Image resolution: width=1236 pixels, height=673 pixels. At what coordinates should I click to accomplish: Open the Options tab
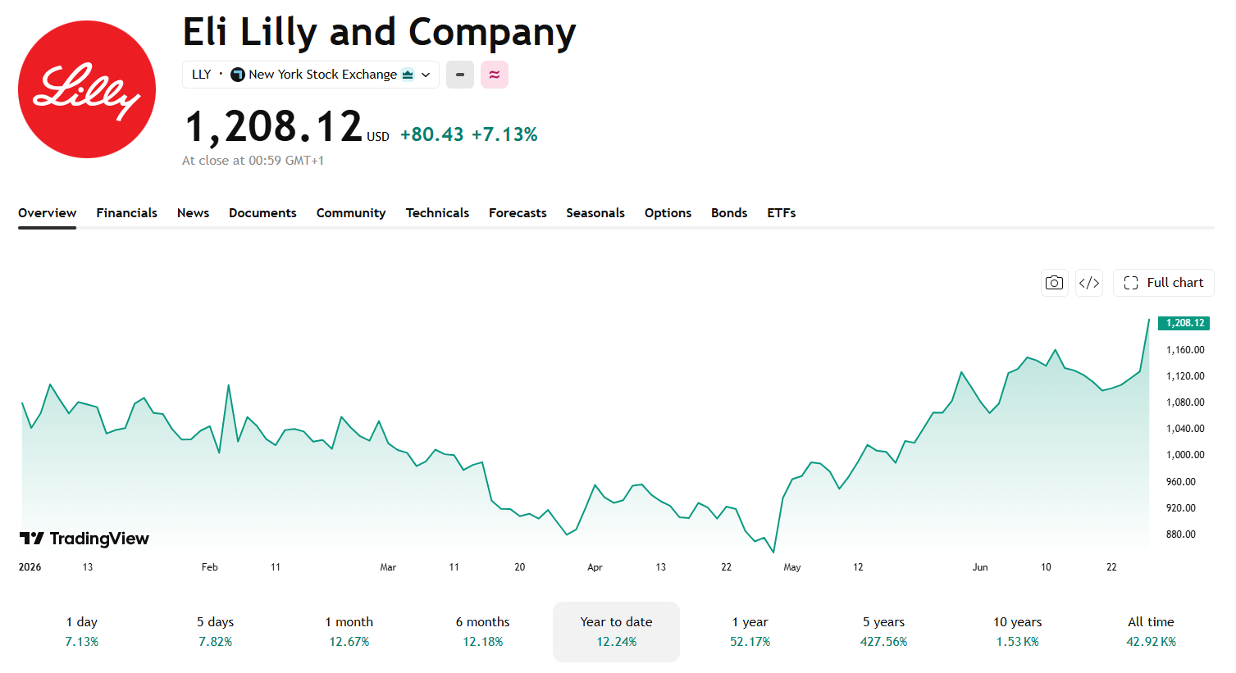click(668, 213)
